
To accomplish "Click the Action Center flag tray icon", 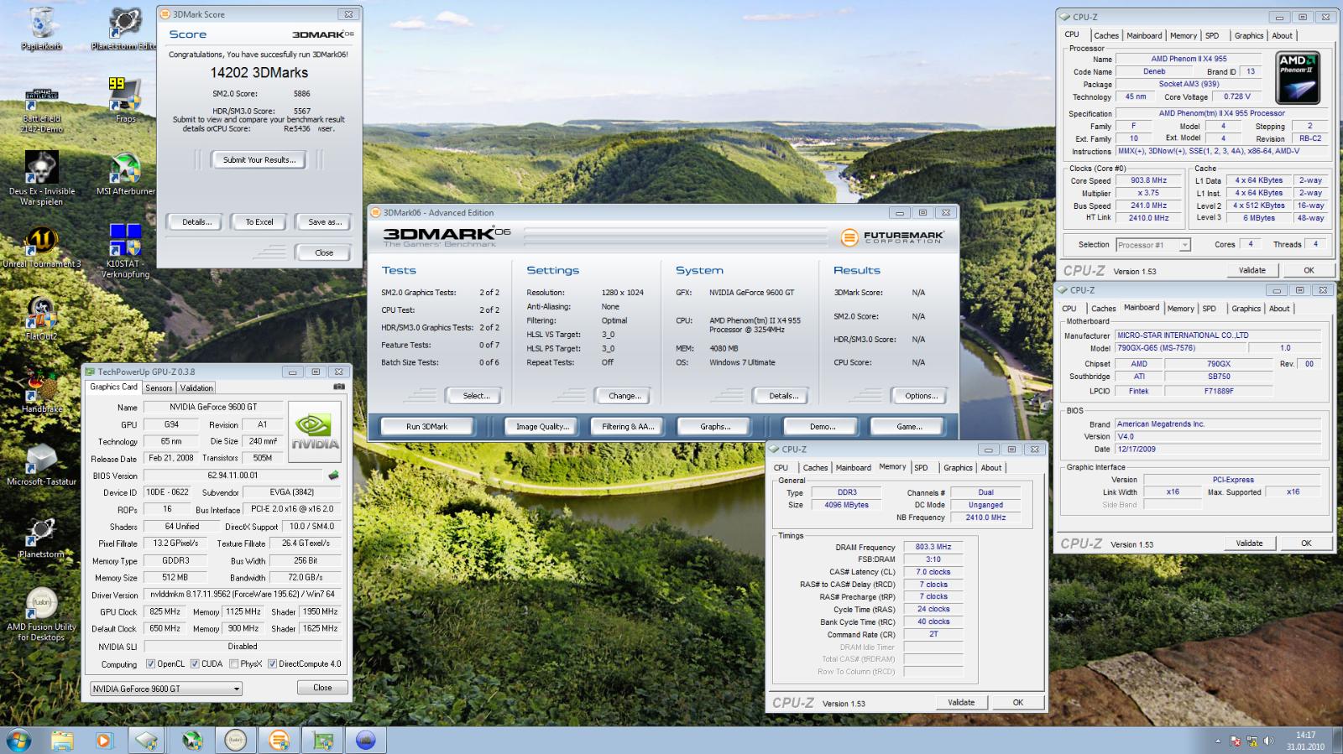I will 1236,741.
